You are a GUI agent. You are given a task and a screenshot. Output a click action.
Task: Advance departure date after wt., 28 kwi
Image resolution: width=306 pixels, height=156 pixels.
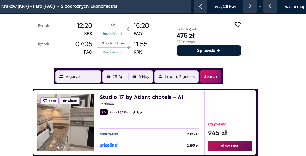click(x=250, y=7)
